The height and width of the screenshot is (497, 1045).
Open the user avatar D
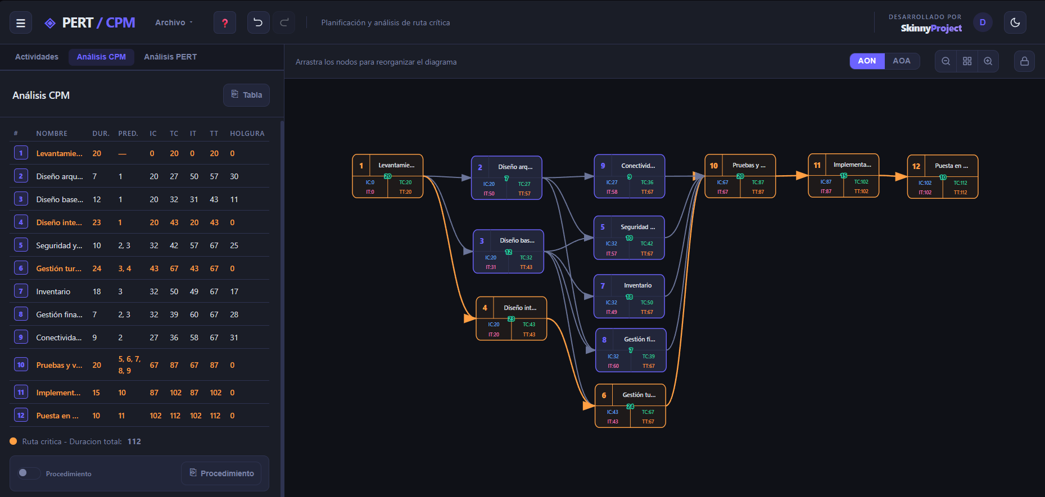click(983, 22)
